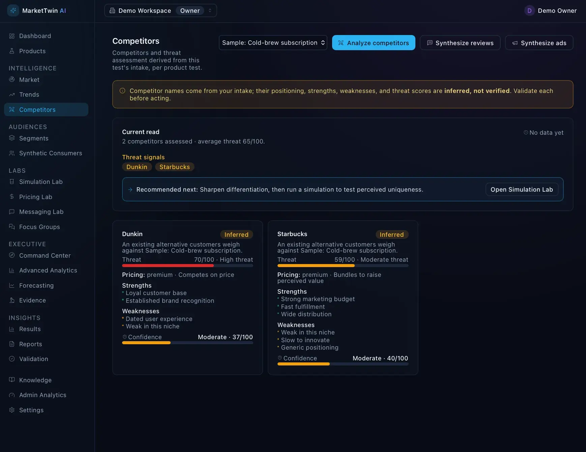Click the Results bar-chart icon
The width and height of the screenshot is (586, 452).
pyautogui.click(x=12, y=329)
